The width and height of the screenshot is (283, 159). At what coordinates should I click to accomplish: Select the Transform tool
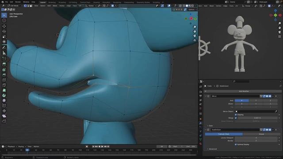pos(4,42)
